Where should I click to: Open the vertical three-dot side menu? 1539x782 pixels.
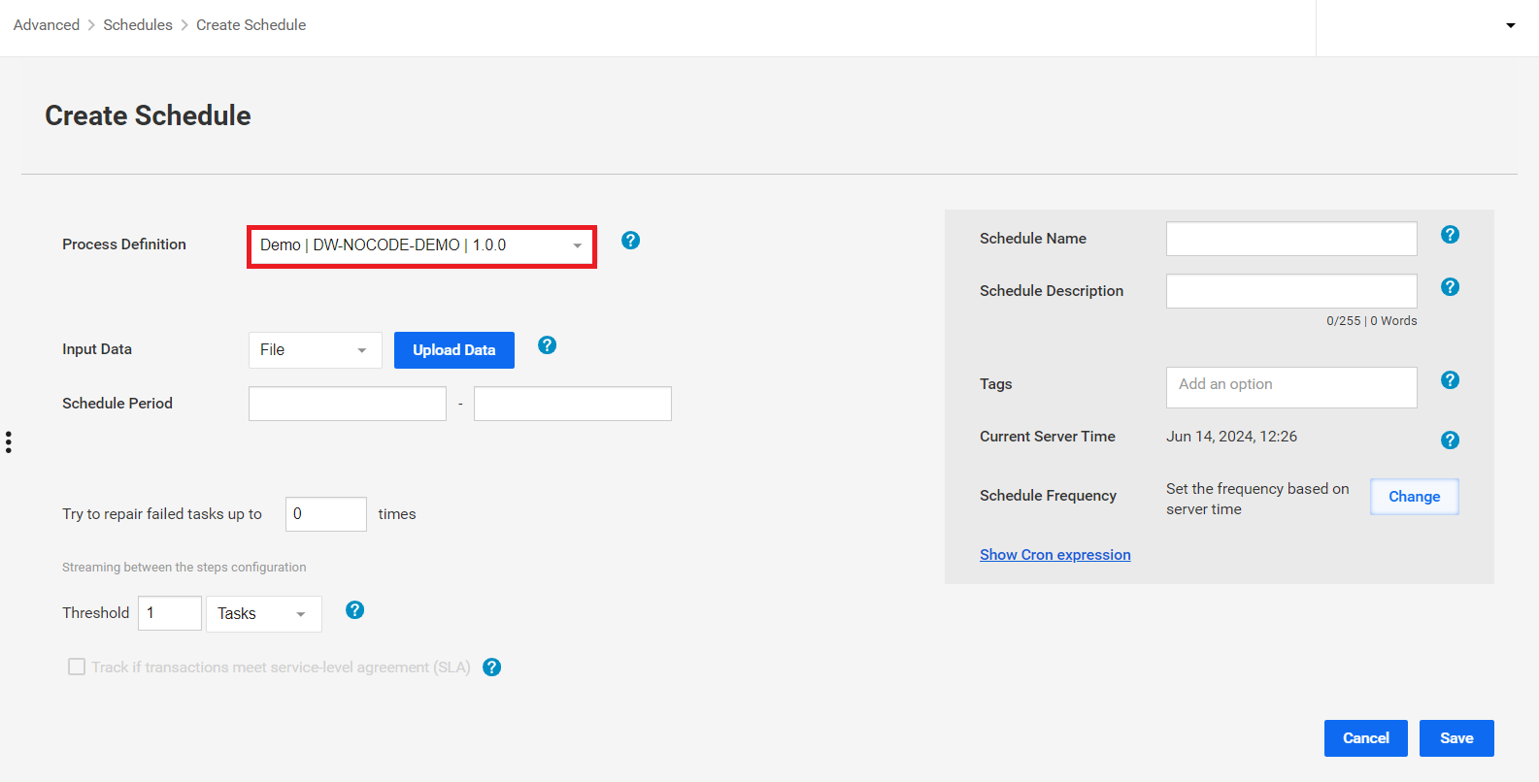[9, 442]
